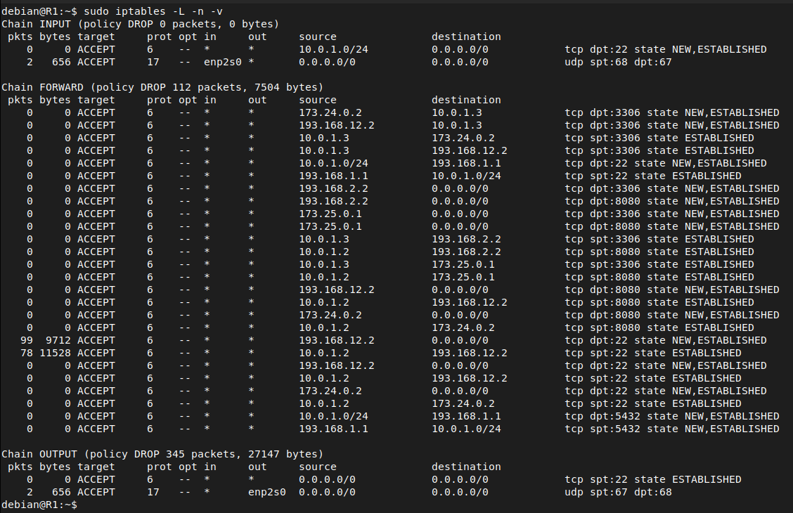
Task: Click the sudo iptables -L -n -v command
Action: pyautogui.click(x=153, y=11)
